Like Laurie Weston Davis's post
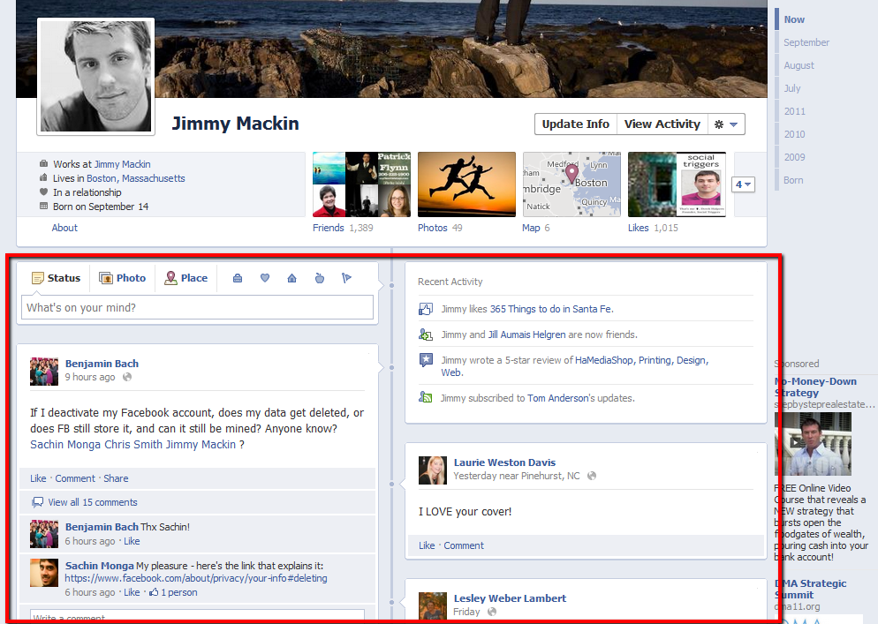The height and width of the screenshot is (624, 878). (427, 545)
